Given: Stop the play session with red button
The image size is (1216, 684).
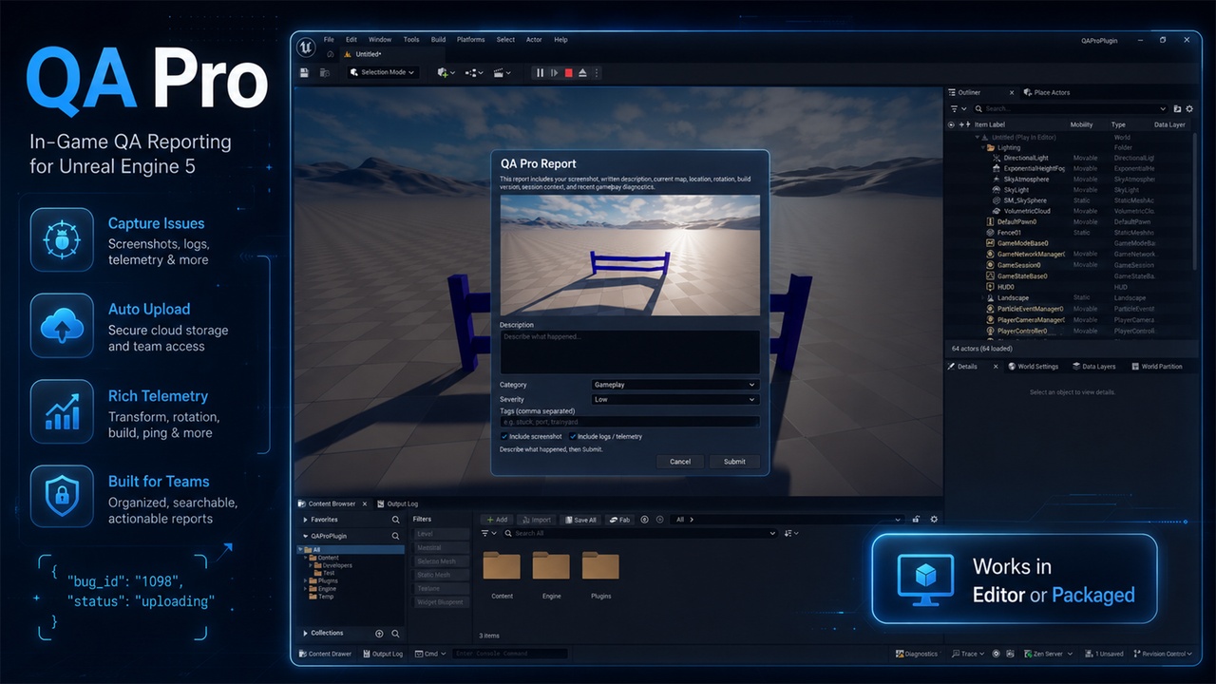Looking at the screenshot, I should [x=568, y=72].
